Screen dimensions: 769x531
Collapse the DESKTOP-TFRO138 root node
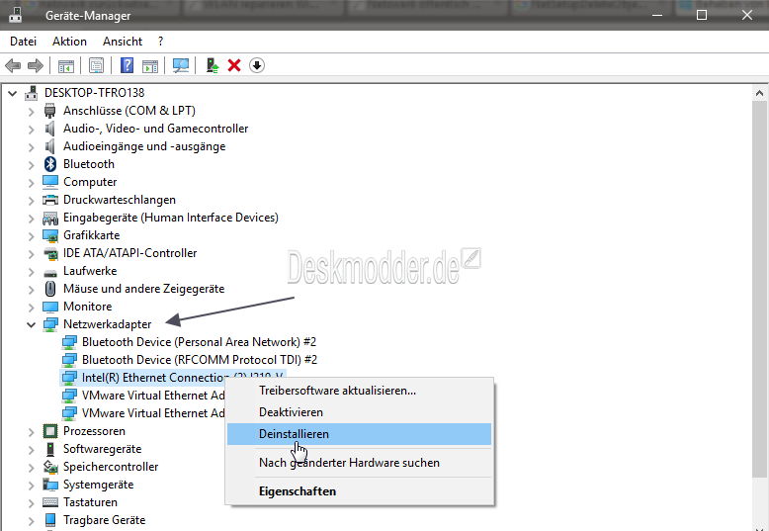click(x=12, y=93)
